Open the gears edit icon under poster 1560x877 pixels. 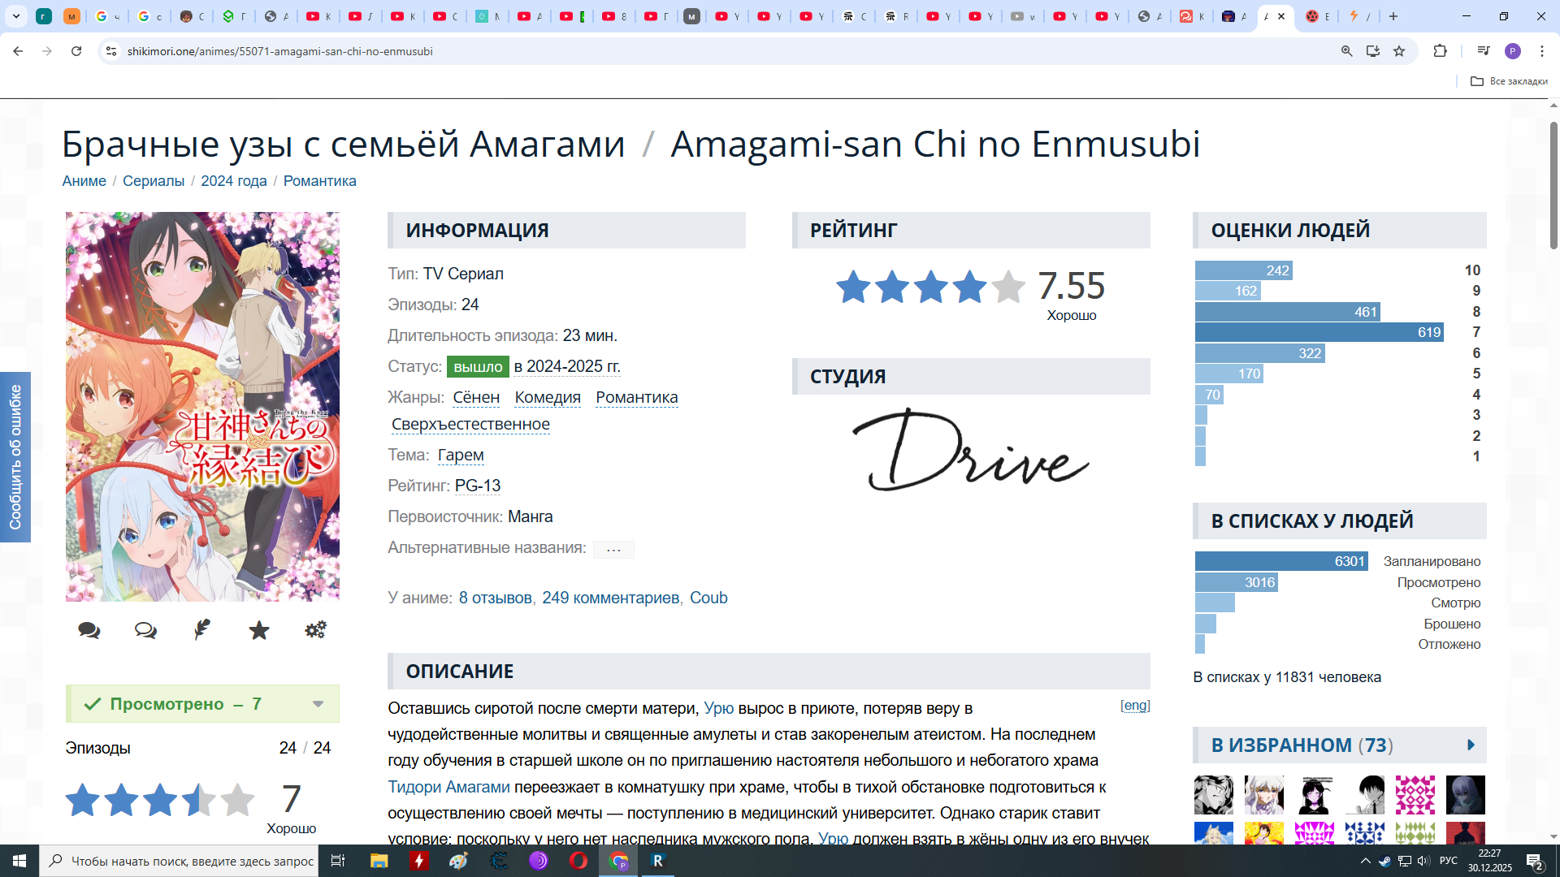click(315, 630)
